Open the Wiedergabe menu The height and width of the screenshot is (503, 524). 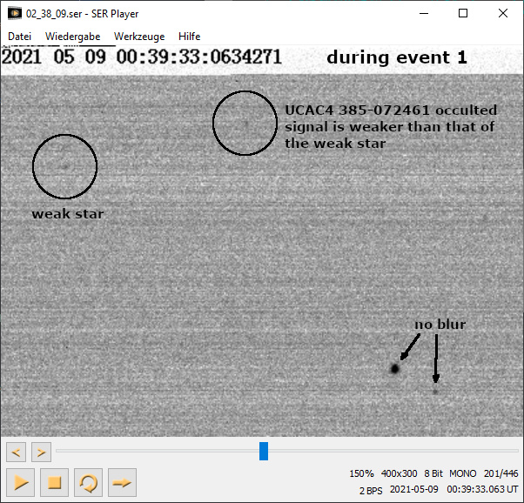[72, 37]
